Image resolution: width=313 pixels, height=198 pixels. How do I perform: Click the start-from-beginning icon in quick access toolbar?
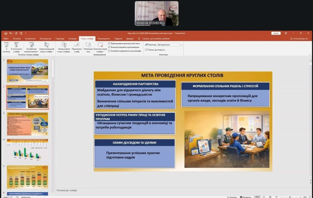21,33
